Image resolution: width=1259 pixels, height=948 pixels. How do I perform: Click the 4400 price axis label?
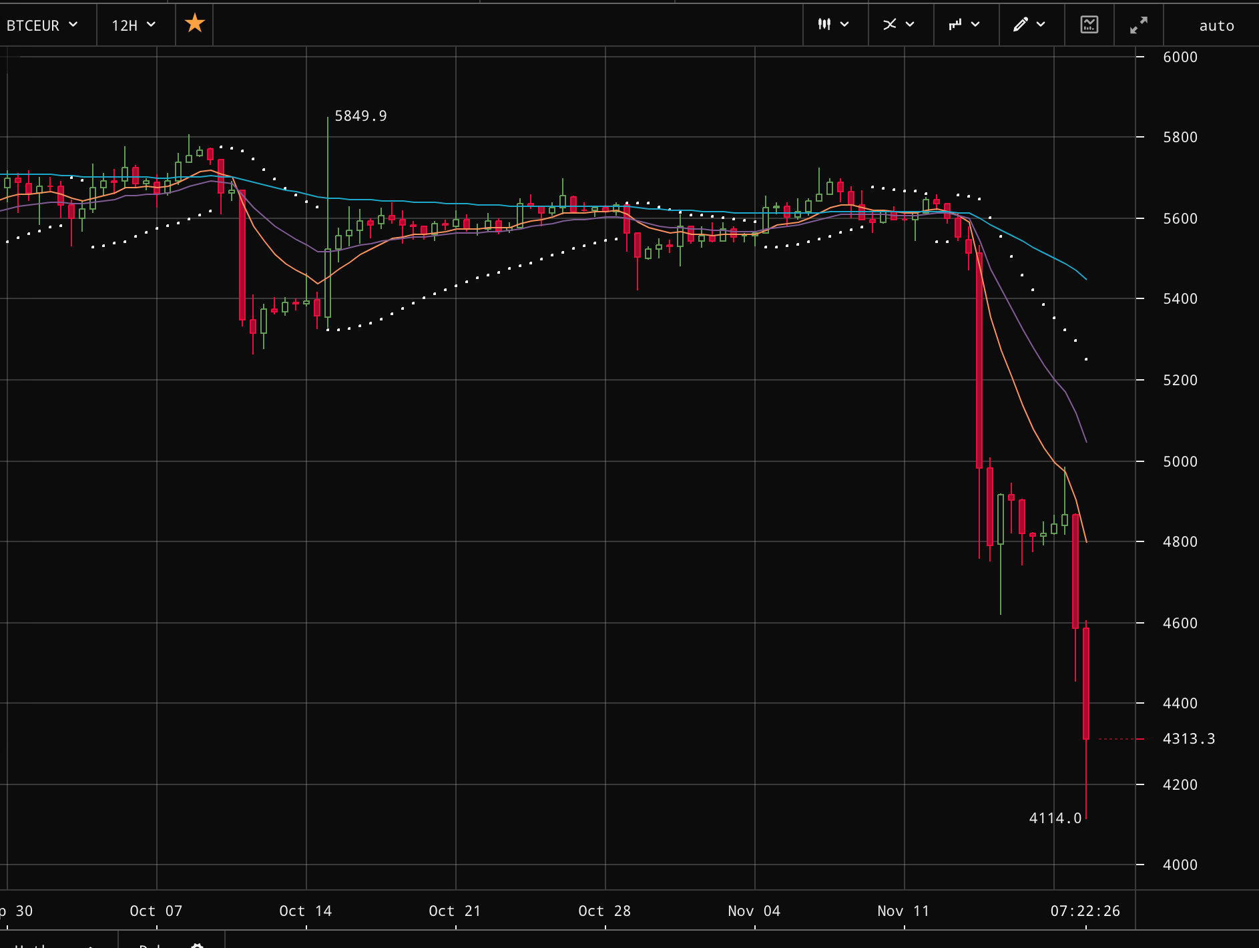coord(1180,704)
